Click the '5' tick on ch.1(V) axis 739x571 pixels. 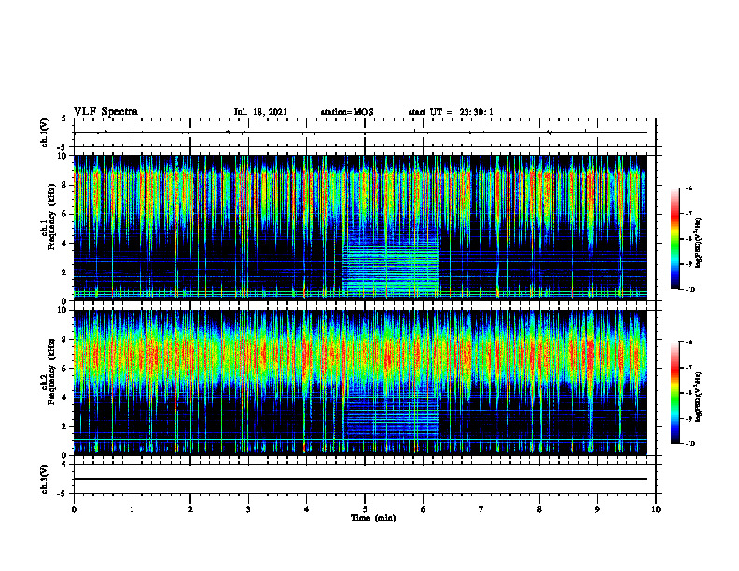point(64,119)
